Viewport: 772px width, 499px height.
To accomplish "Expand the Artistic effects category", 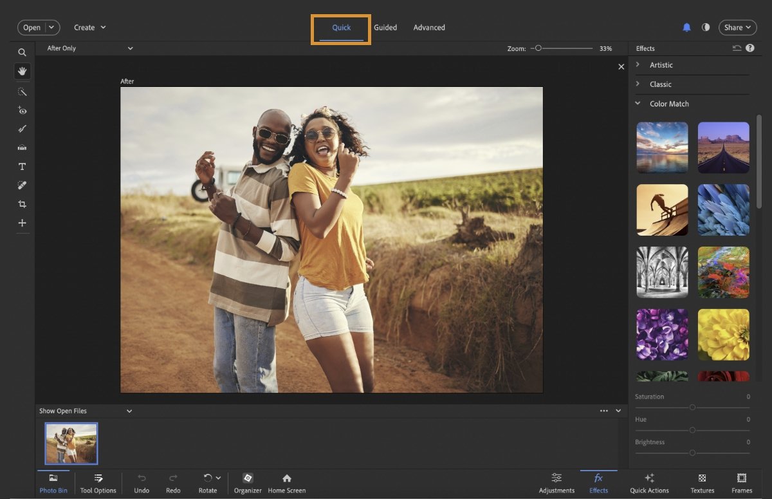I will [662, 64].
